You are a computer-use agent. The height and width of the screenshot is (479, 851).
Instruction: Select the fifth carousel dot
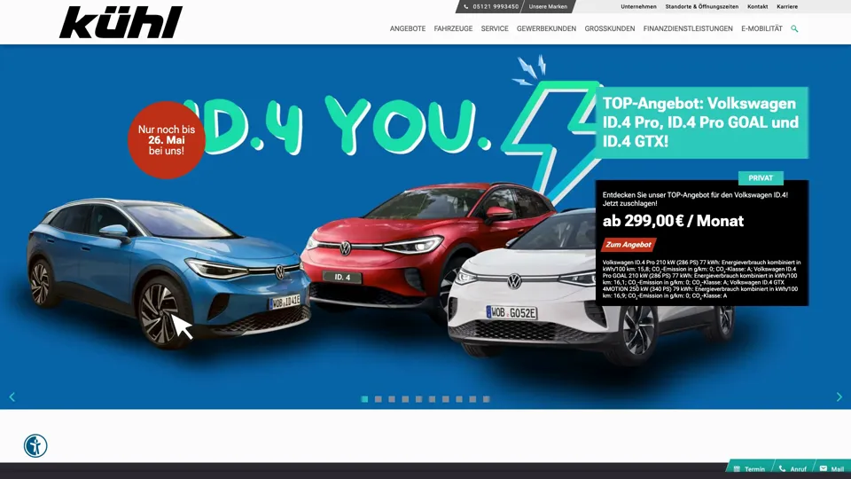(x=419, y=399)
